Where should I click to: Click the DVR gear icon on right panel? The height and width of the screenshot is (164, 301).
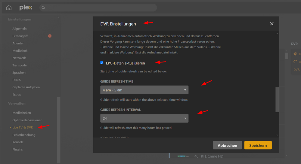[295, 54]
